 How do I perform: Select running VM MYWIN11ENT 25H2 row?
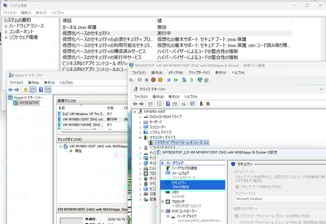92,119
